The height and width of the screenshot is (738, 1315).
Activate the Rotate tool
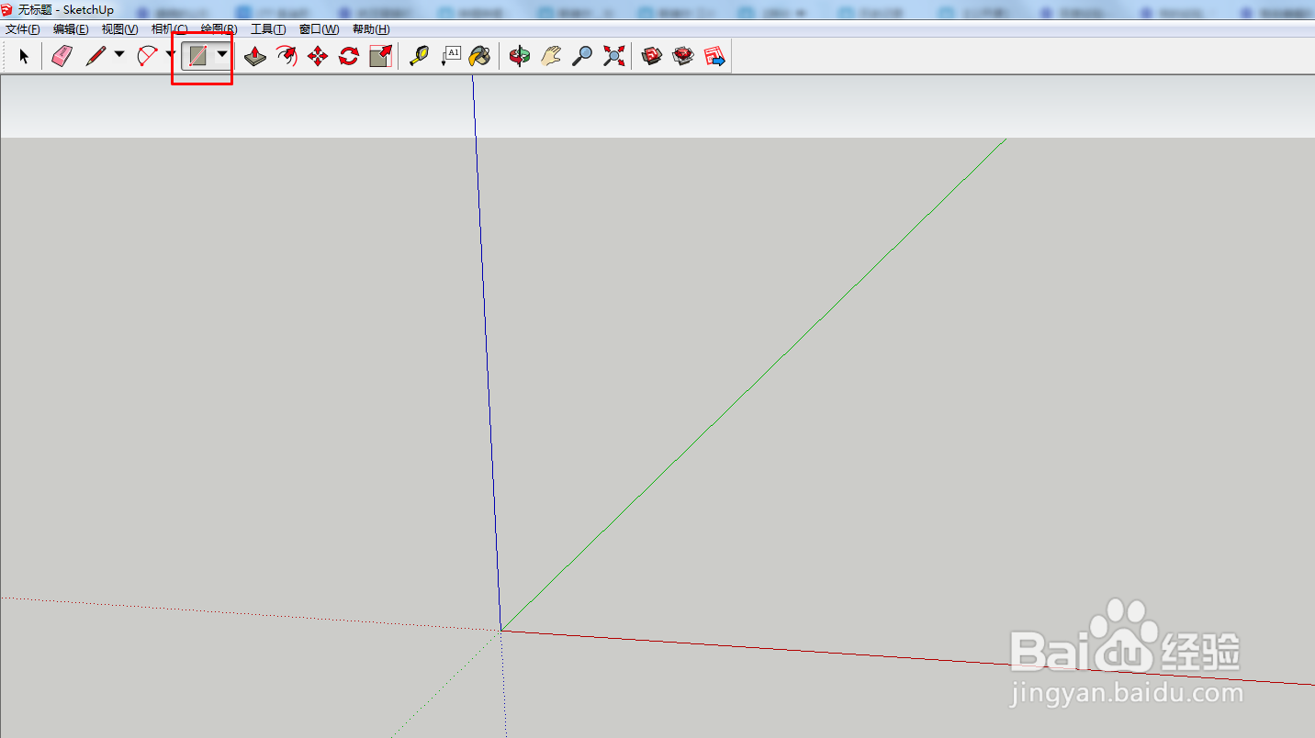(349, 57)
